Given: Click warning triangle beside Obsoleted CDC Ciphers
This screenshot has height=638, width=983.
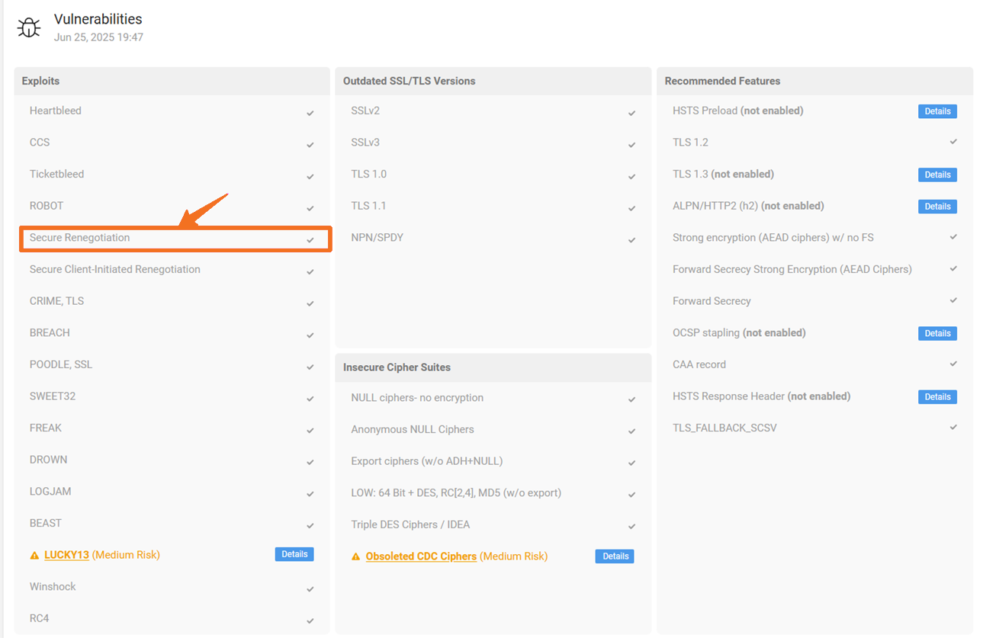Looking at the screenshot, I should pyautogui.click(x=356, y=557).
